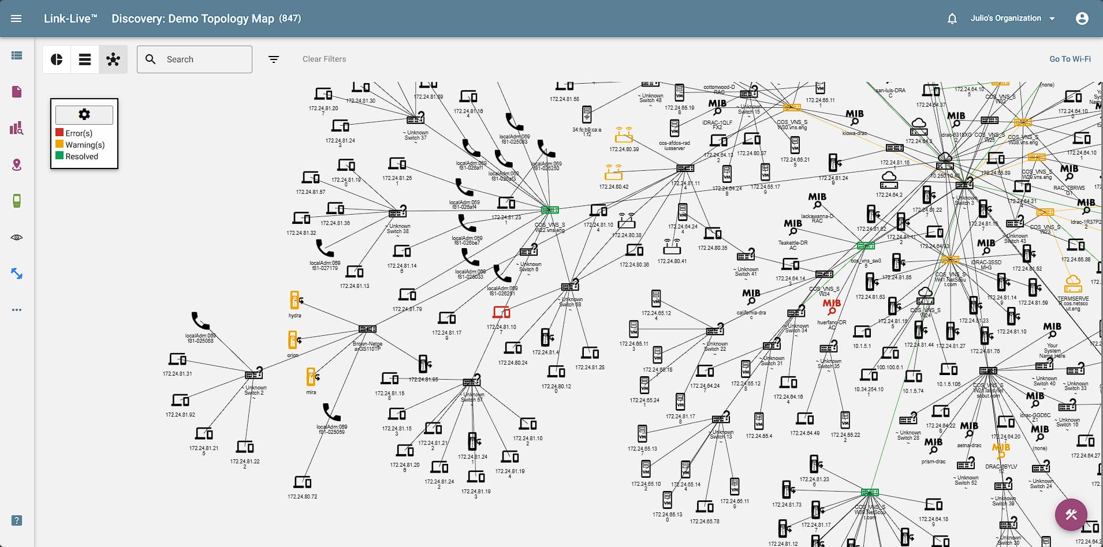
Task: Open the more options ellipsis in sidebar
Action: (17, 309)
